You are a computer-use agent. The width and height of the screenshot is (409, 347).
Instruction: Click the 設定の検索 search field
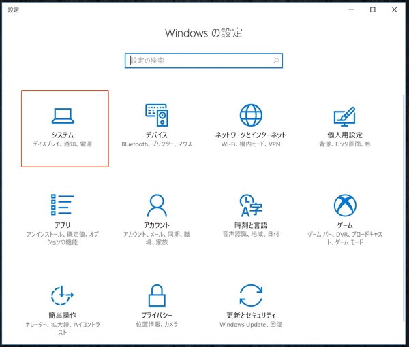(x=204, y=61)
